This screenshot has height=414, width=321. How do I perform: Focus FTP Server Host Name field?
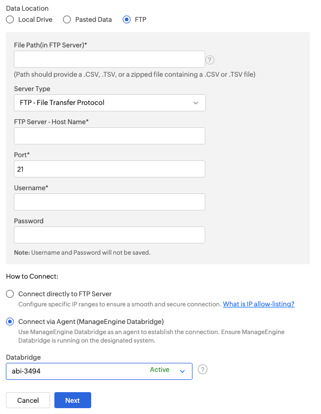(110, 136)
